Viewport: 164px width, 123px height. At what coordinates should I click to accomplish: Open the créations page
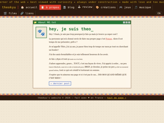coord(106,7)
